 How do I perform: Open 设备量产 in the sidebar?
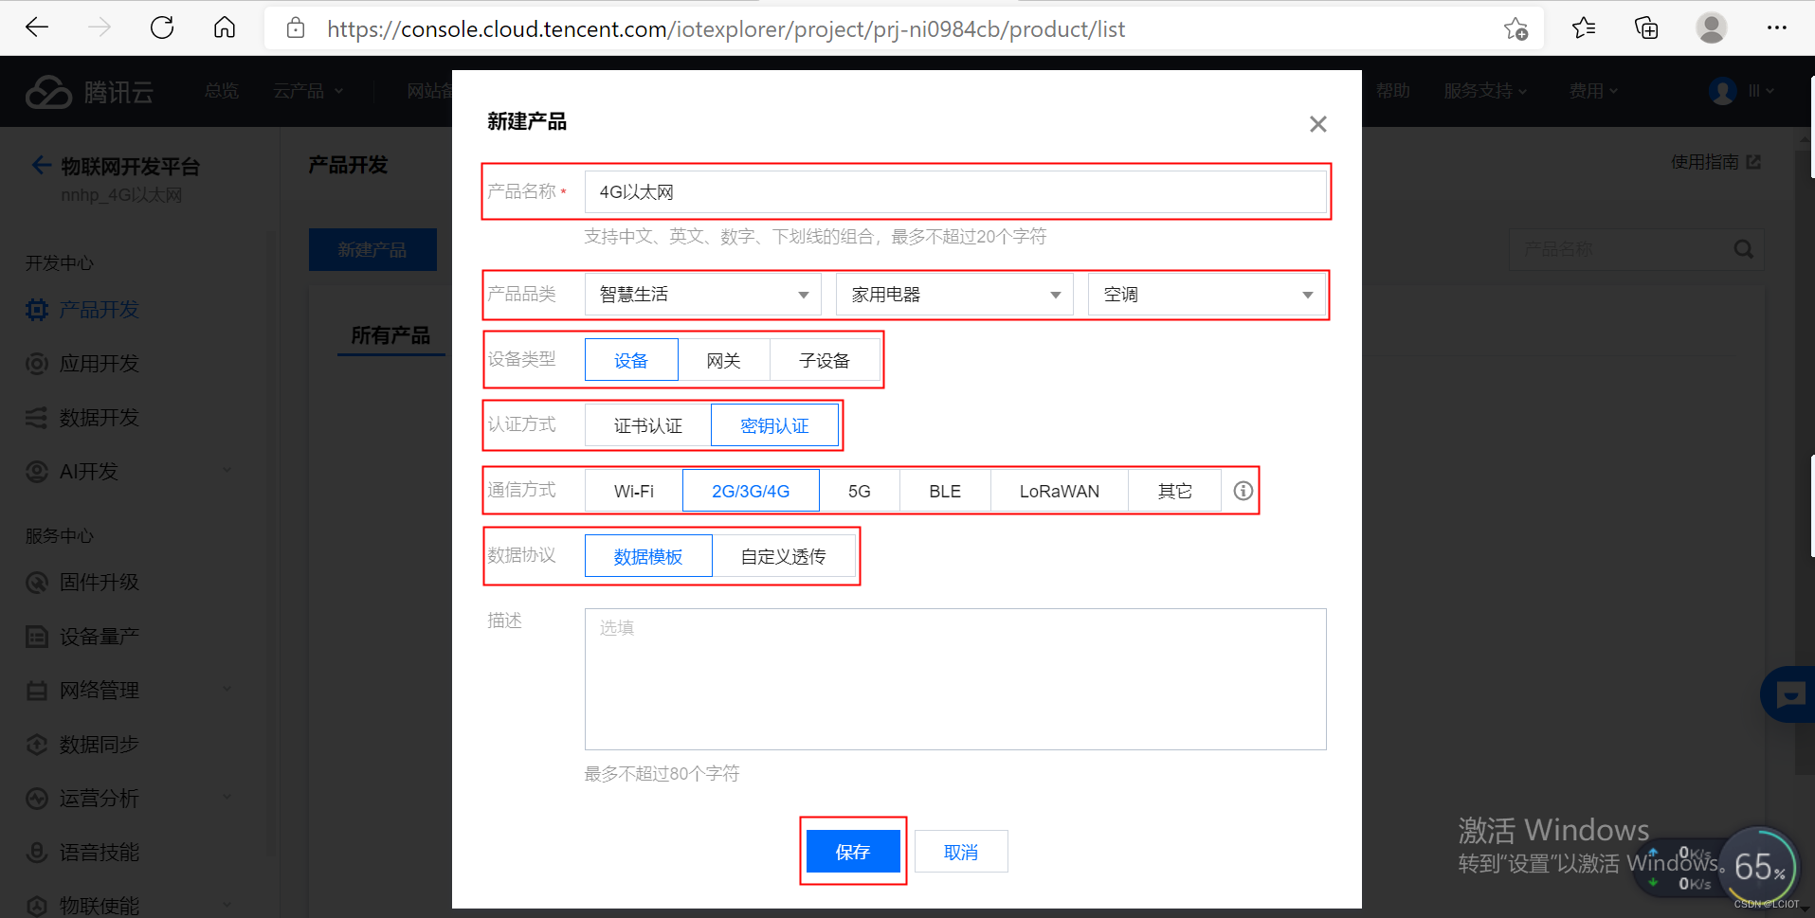100,637
